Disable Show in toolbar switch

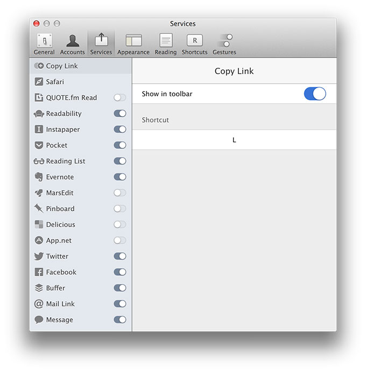[315, 94]
